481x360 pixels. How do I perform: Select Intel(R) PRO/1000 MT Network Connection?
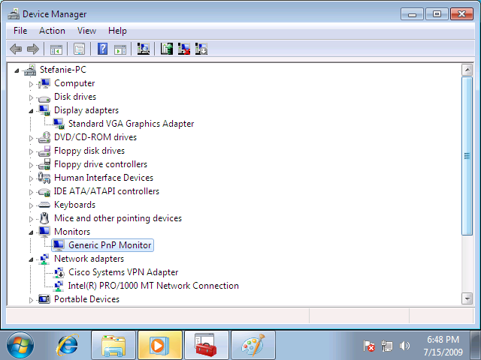click(153, 286)
